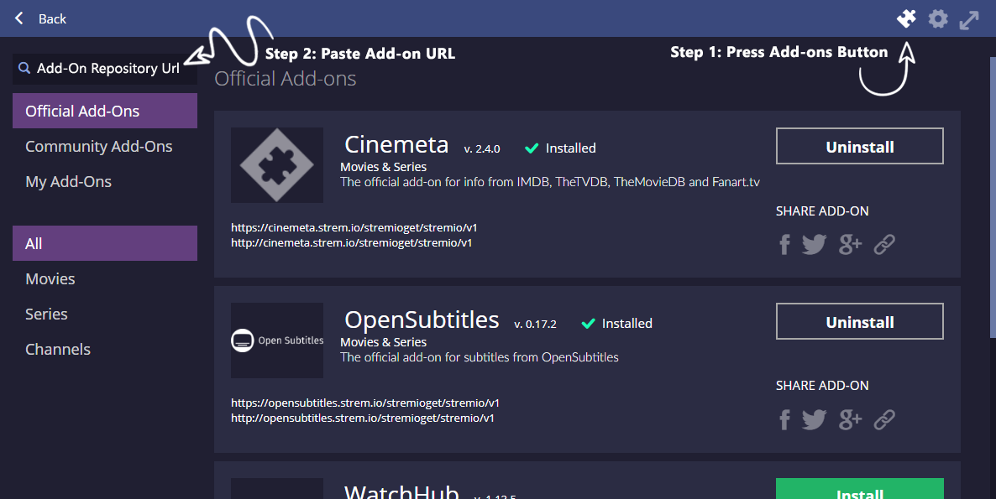Share Cinemeta on Twitter
Viewport: 996px width, 499px height.
click(x=814, y=243)
